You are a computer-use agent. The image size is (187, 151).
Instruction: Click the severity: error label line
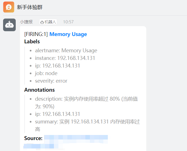[x=51, y=81]
